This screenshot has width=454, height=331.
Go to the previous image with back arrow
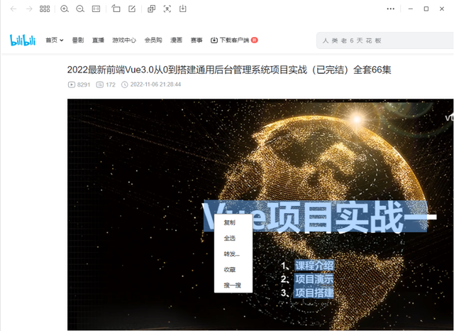click(x=13, y=9)
